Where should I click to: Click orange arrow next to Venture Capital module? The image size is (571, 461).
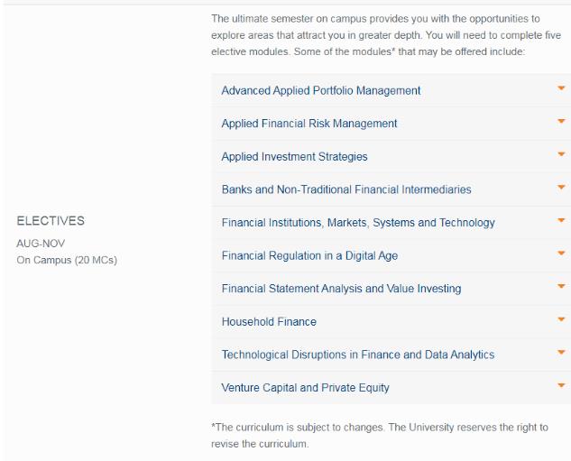point(561,385)
